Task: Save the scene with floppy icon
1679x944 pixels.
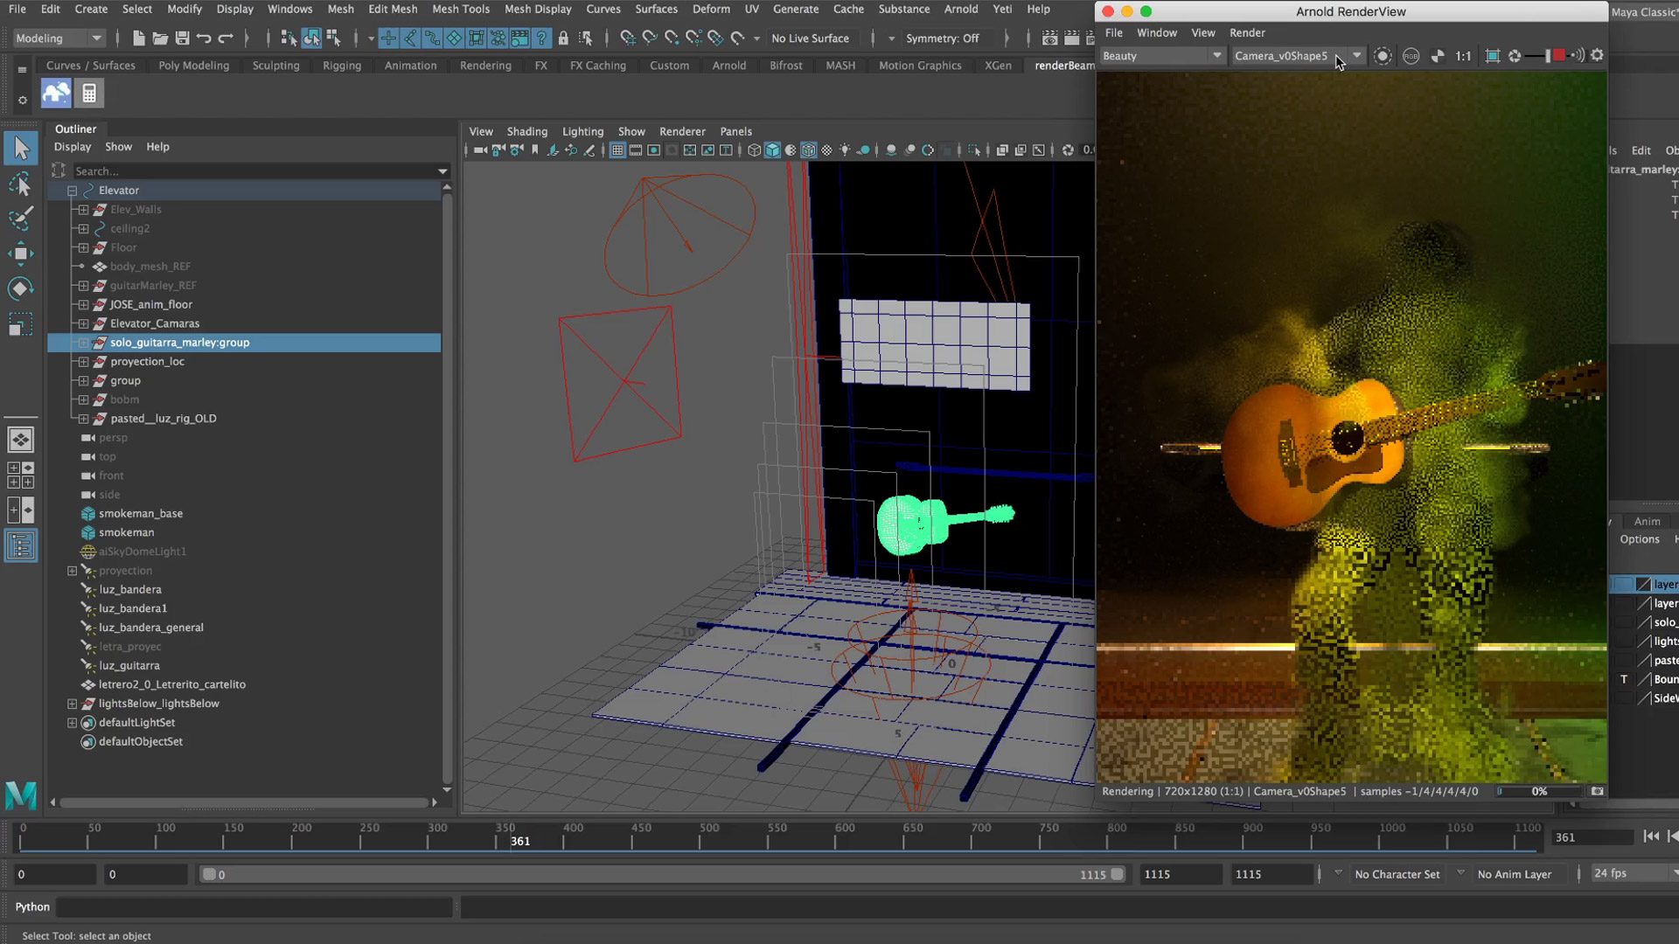Action: click(182, 38)
